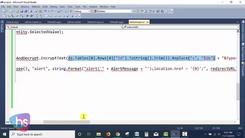
Task: Click the Increase Indent icon
Action: tap(31, 16)
